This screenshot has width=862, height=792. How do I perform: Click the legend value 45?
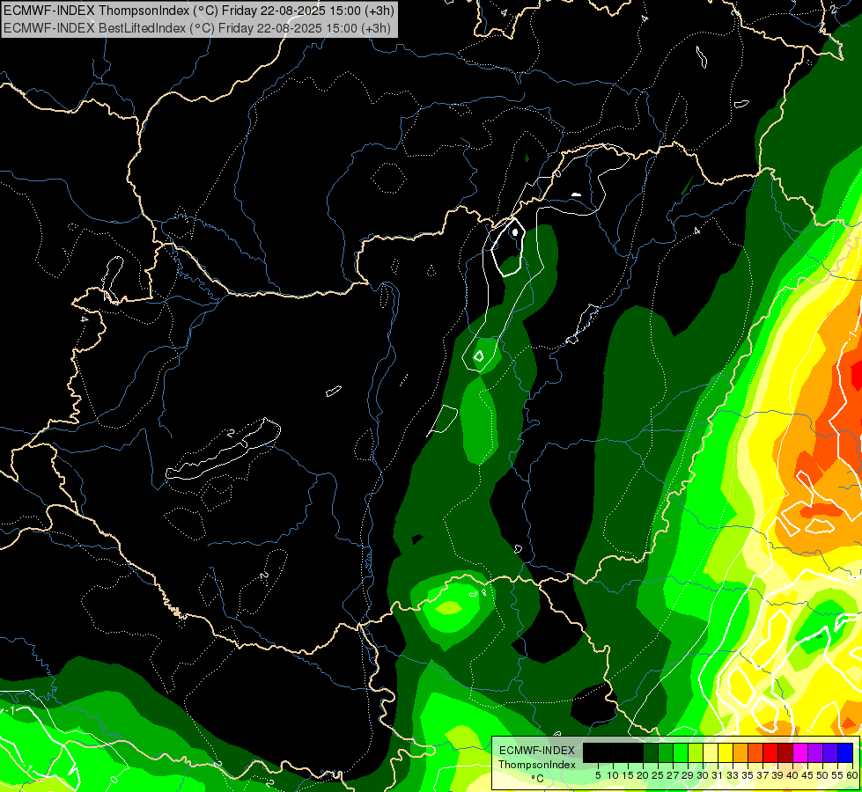click(808, 775)
